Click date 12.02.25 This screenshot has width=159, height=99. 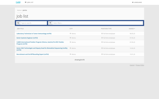(x=132, y=48)
